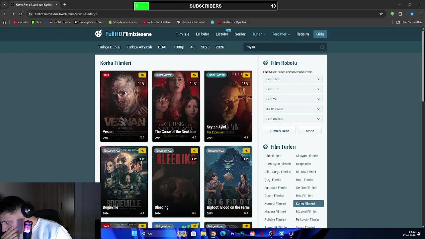Click the Sıfırla reset button

pyautogui.click(x=310, y=131)
